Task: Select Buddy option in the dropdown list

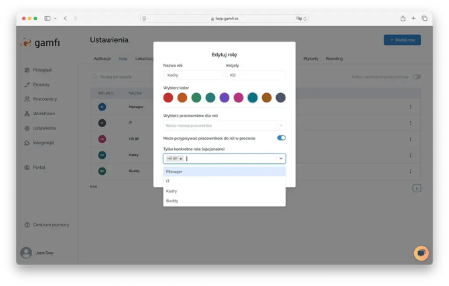Action: [224, 200]
